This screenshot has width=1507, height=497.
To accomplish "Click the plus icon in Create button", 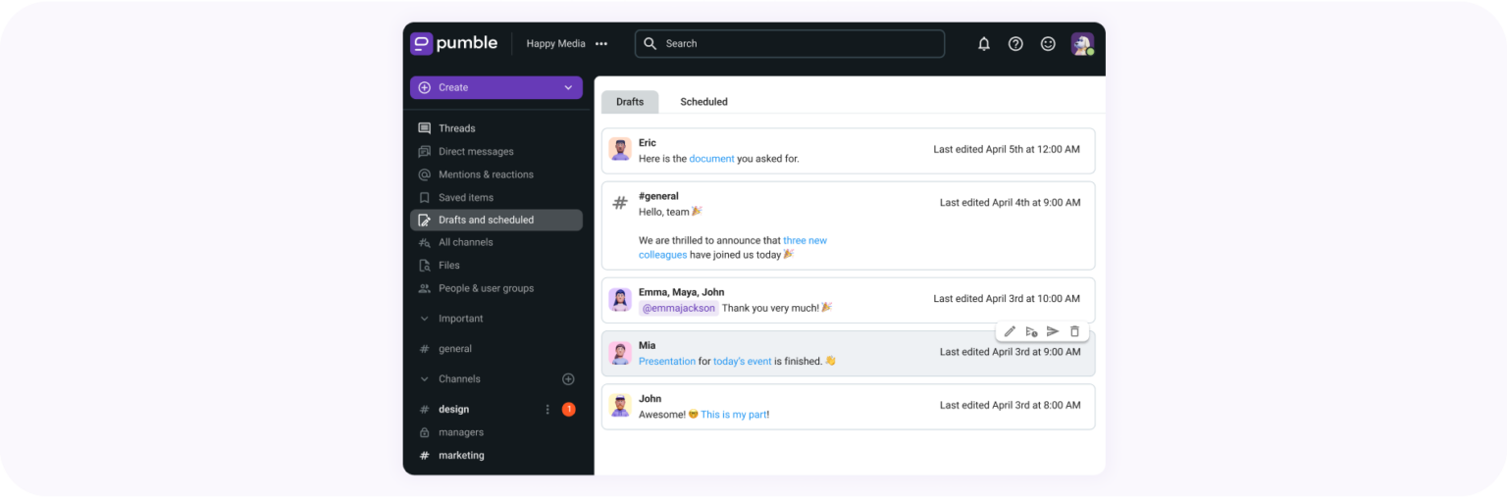I will tap(425, 87).
